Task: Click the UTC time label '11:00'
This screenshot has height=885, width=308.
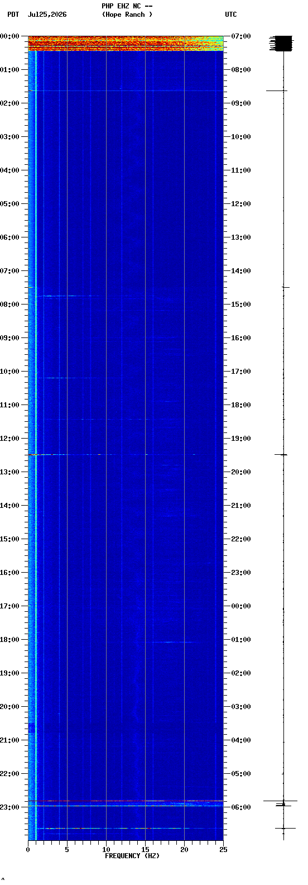Action: (x=241, y=170)
